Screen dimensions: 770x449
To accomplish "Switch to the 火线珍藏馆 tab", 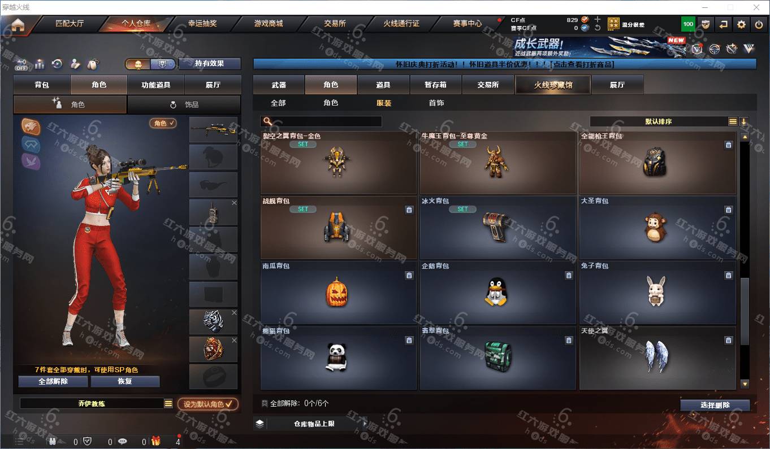I will (552, 85).
